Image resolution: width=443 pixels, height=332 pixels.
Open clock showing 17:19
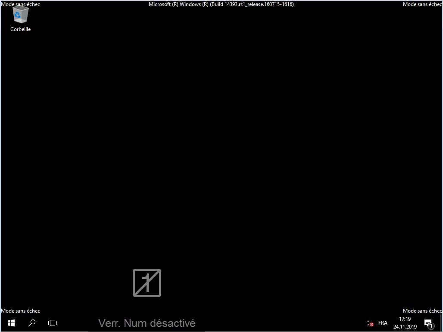(405, 323)
